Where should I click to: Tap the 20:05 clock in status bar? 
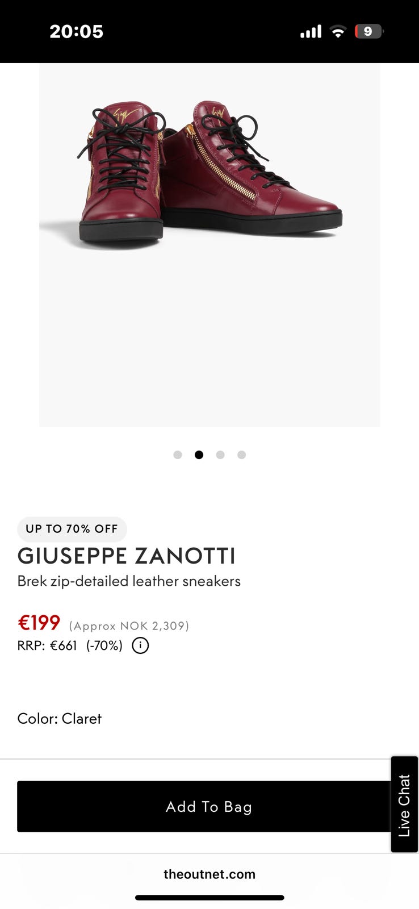coord(76,31)
